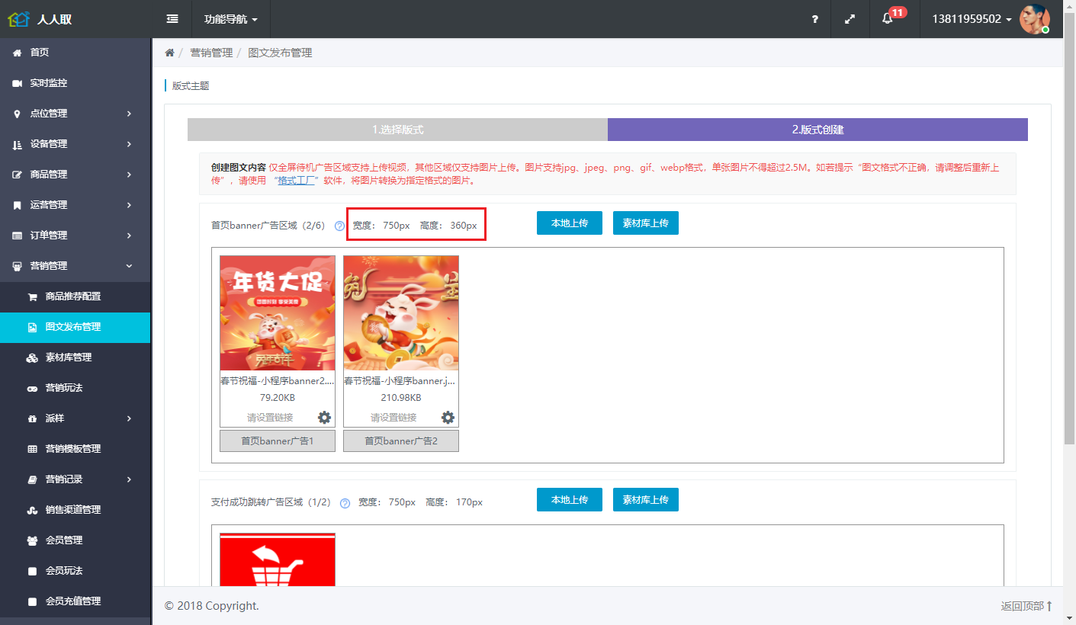The height and width of the screenshot is (625, 1076).
Task: Click the 点位管理 map pin icon
Action: tap(17, 114)
